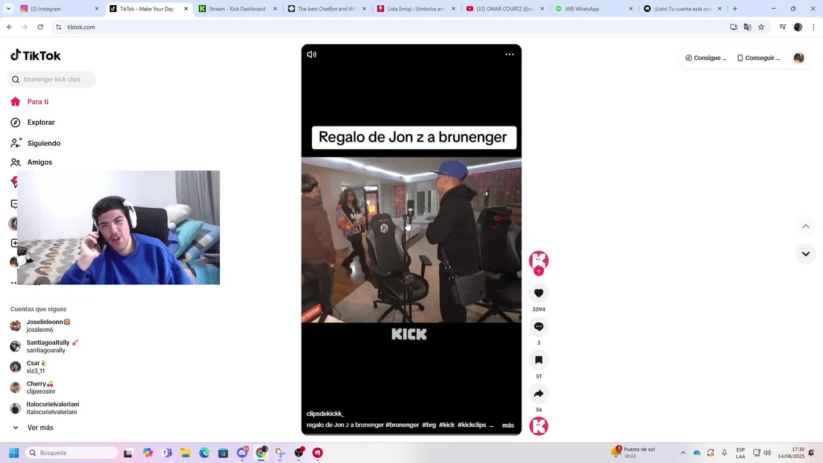Click the taskbar Búsqueda search box
Image resolution: width=823 pixels, height=463 pixels.
(x=71, y=453)
